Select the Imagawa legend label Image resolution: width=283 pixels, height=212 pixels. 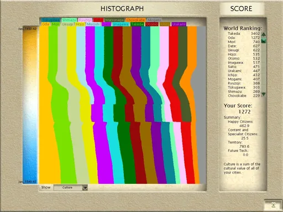pos(120,24)
